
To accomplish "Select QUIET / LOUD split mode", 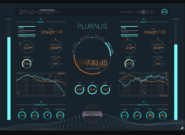I will (110, 48).
